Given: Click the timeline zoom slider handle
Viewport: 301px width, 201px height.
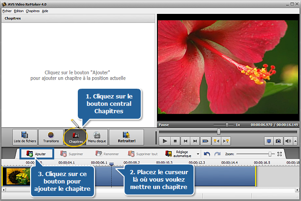Looking at the screenshot, I should pos(270,153).
